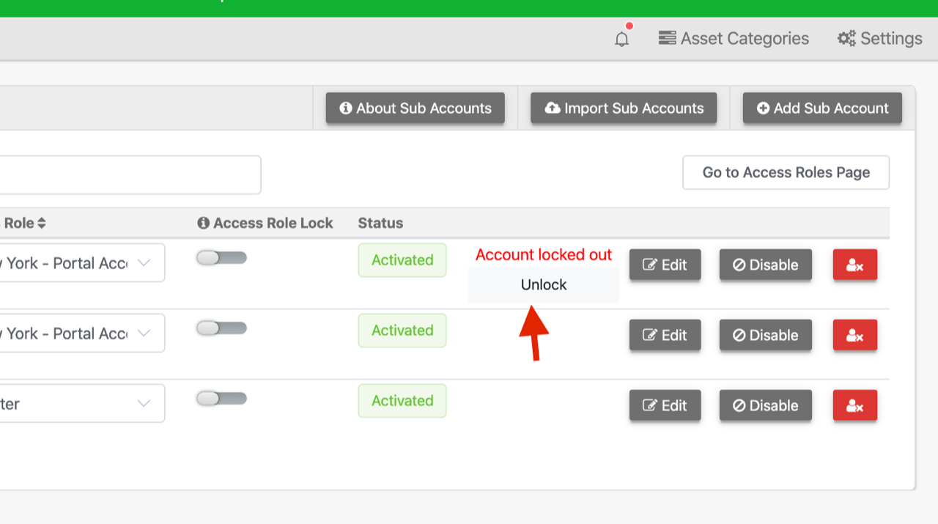
Task: Click Unlock for the locked out account
Action: pos(544,284)
